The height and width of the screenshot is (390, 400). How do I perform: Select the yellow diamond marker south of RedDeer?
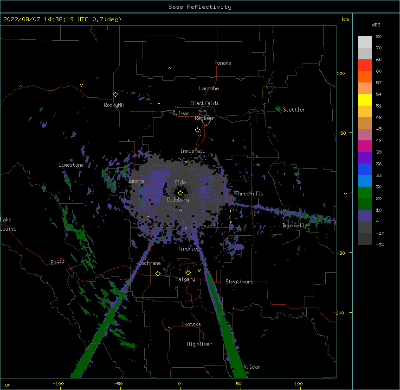pyautogui.click(x=198, y=130)
